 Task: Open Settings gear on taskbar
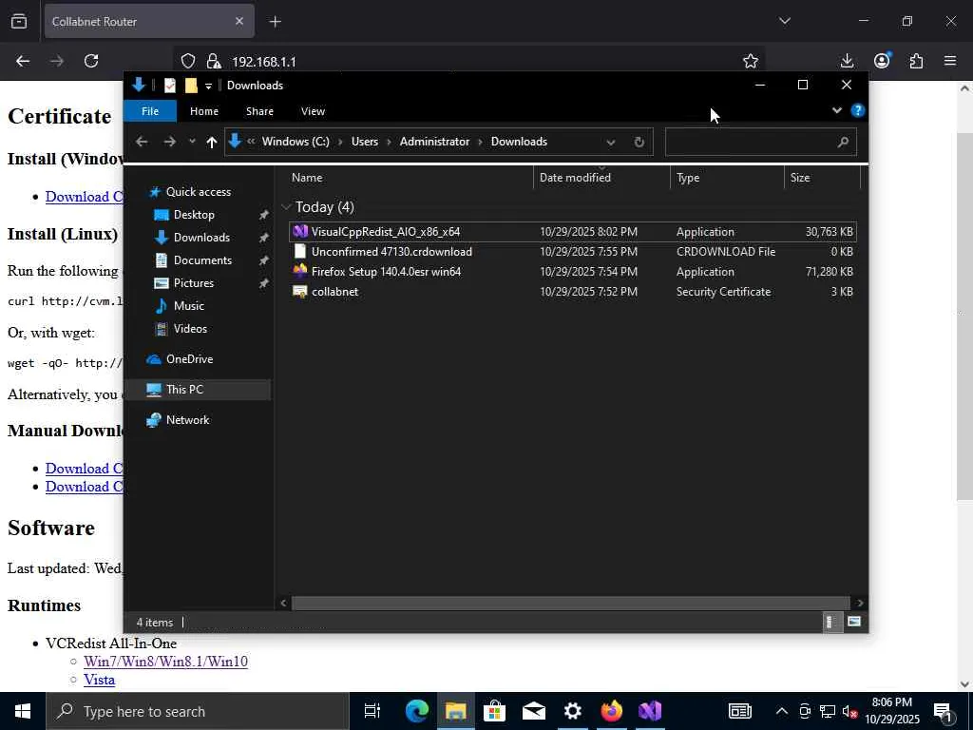pyautogui.click(x=572, y=711)
